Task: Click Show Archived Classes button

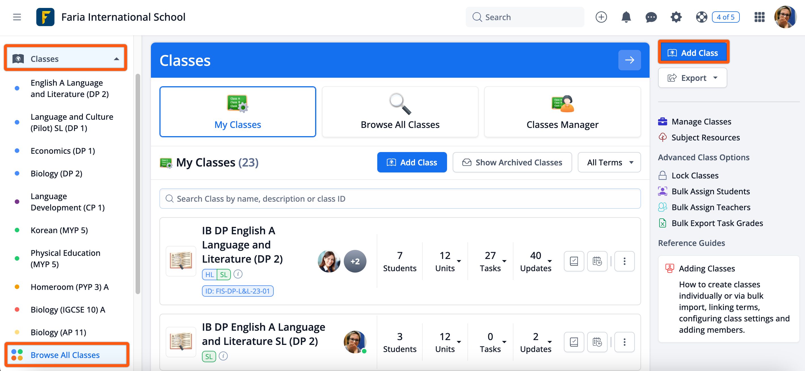Action: pos(512,162)
